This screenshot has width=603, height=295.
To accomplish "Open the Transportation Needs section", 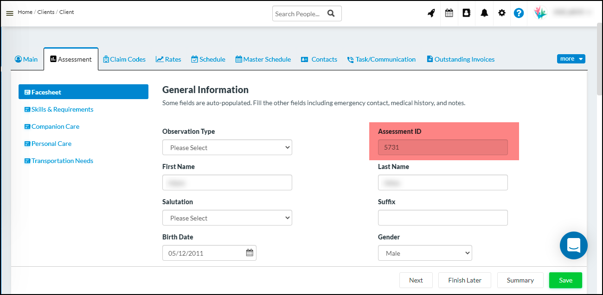I will click(62, 161).
